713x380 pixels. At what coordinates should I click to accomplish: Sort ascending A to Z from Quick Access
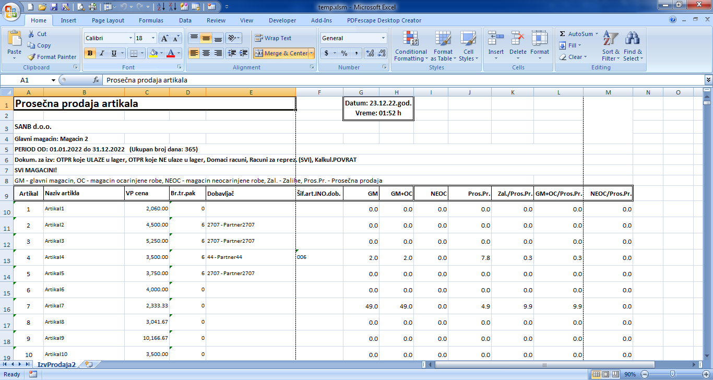click(161, 7)
